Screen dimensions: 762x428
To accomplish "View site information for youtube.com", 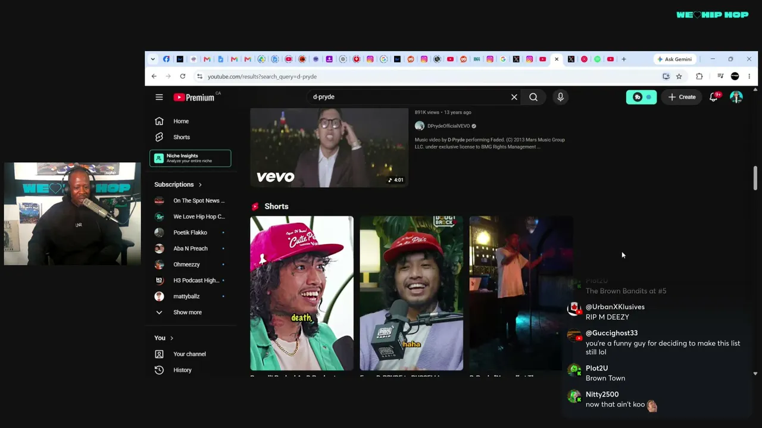I will coord(199,76).
